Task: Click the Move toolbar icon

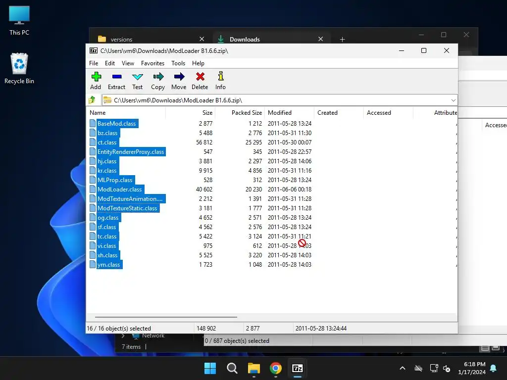Action: click(x=179, y=77)
